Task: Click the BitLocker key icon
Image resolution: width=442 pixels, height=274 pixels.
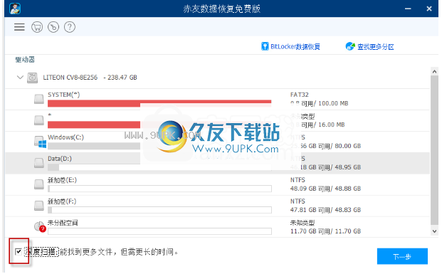Action: point(265,46)
